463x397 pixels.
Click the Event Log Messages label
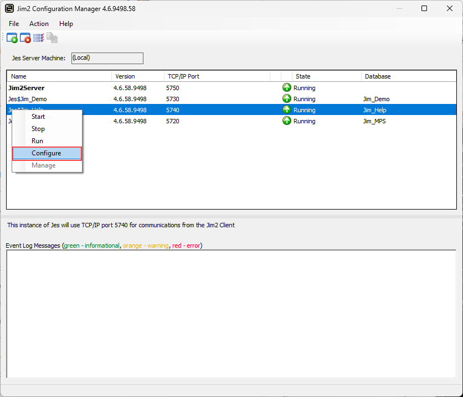point(104,245)
